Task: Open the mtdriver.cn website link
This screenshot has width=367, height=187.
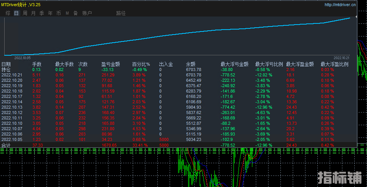Action: [340, 5]
